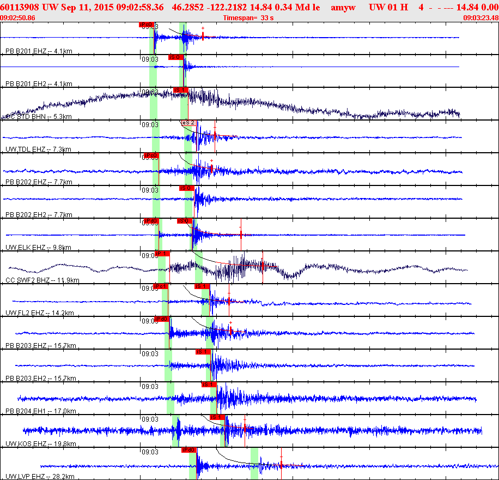Select the iPc0 pick flag on PB B201 EHZ
The width and height of the screenshot is (499, 480).
pos(147,25)
